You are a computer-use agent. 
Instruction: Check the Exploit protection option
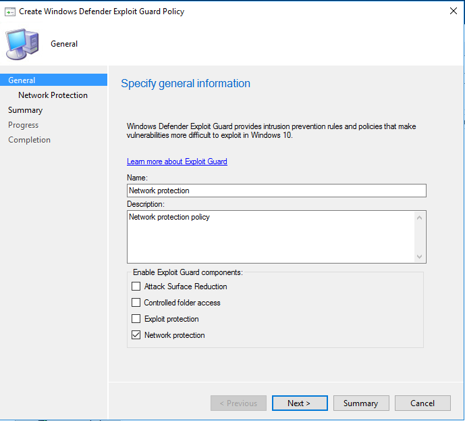tap(136, 319)
